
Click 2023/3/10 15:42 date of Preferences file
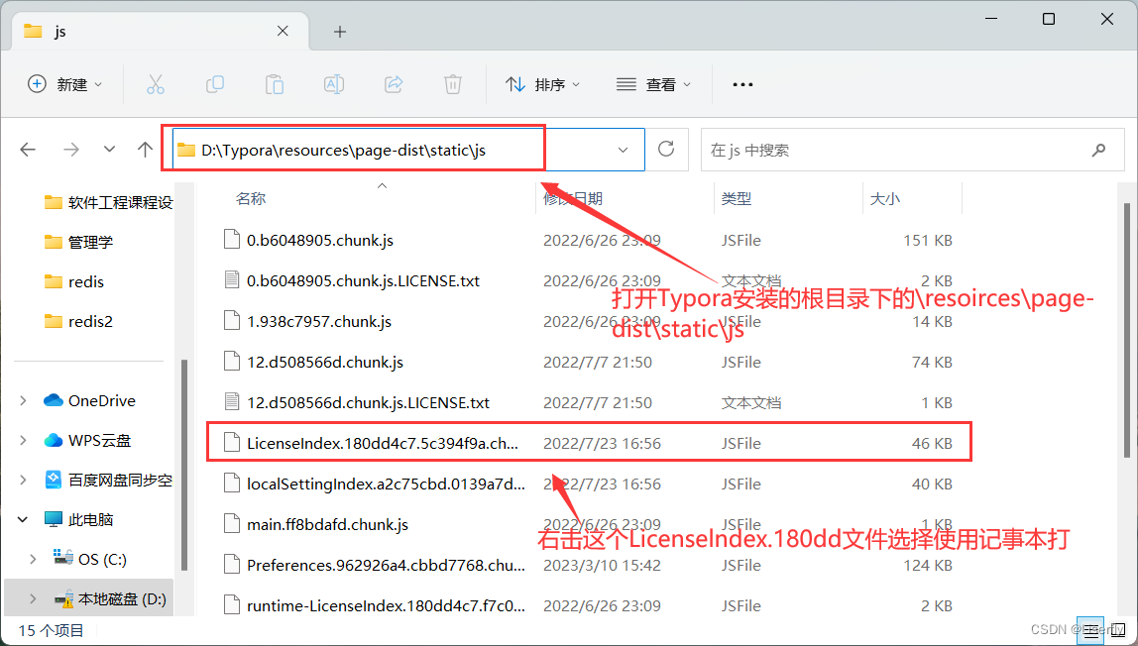click(x=602, y=565)
